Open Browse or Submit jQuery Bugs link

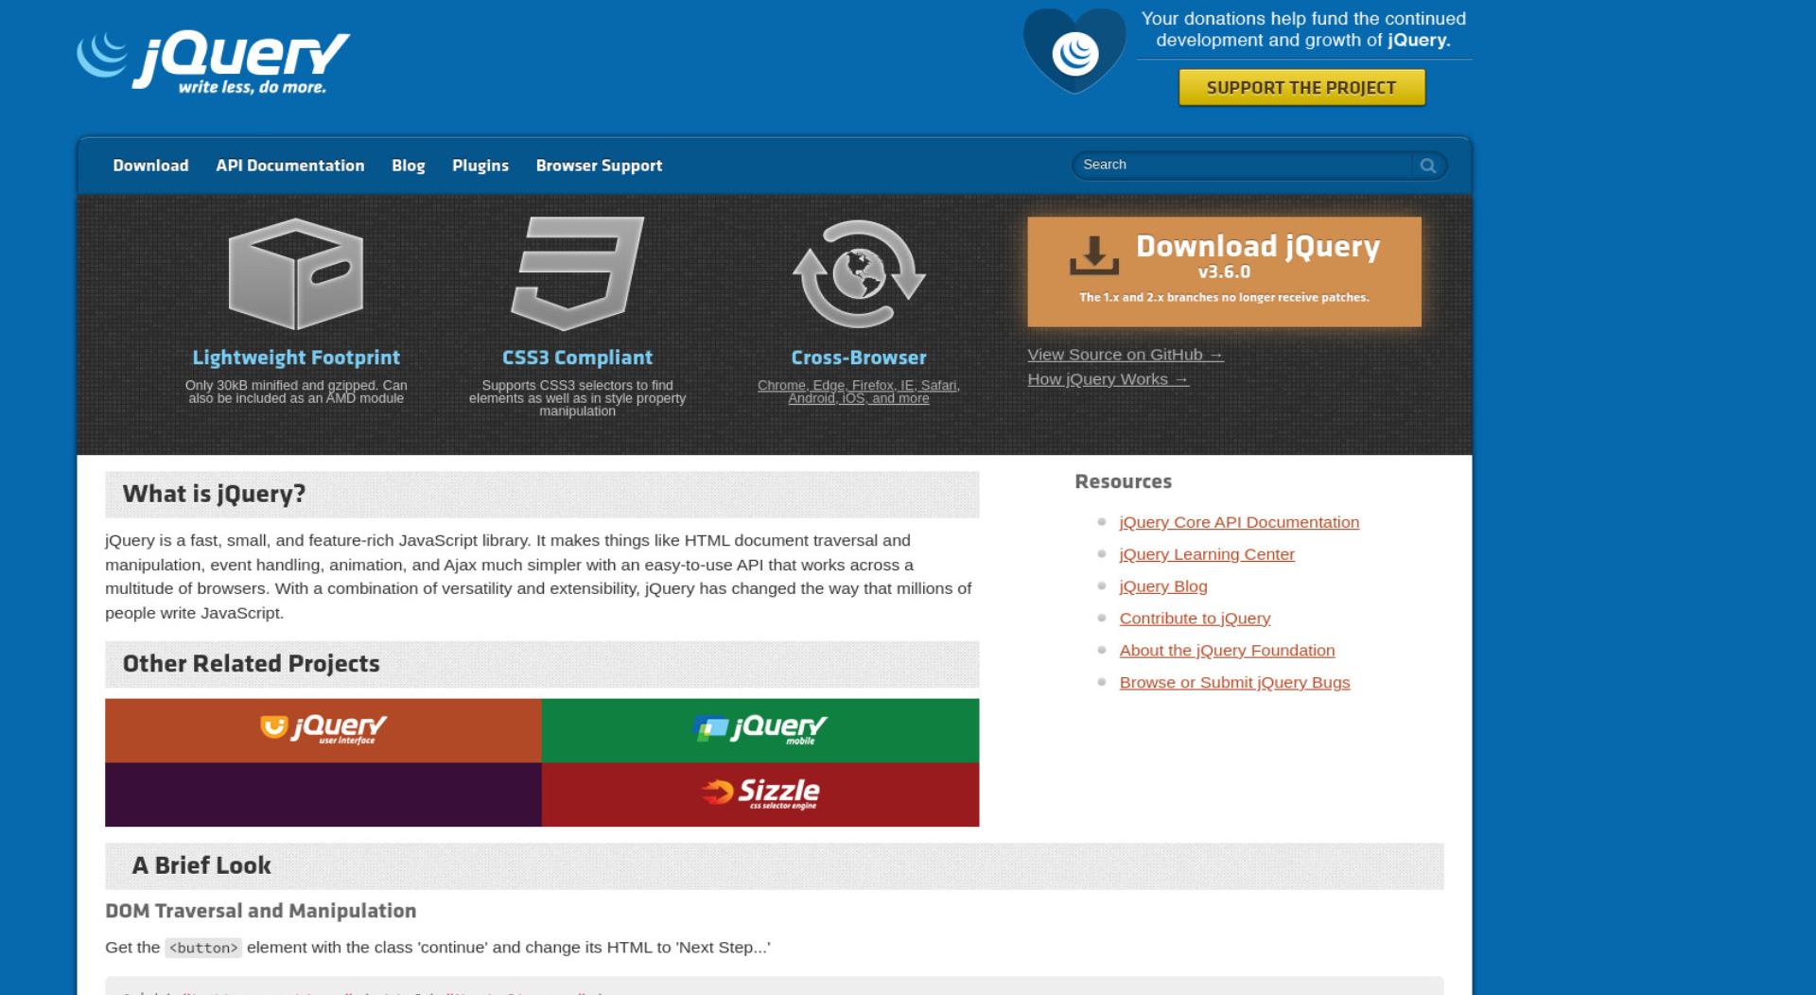pos(1234,683)
